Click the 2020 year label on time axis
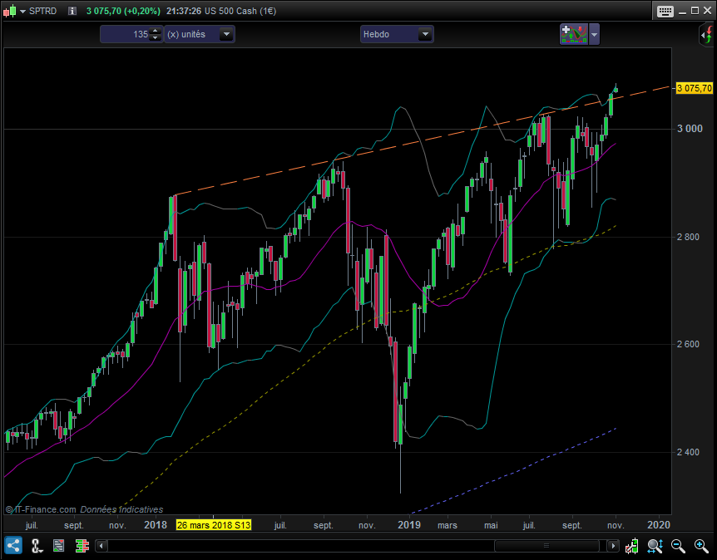Screen dimensions: 717x560 coord(659,525)
